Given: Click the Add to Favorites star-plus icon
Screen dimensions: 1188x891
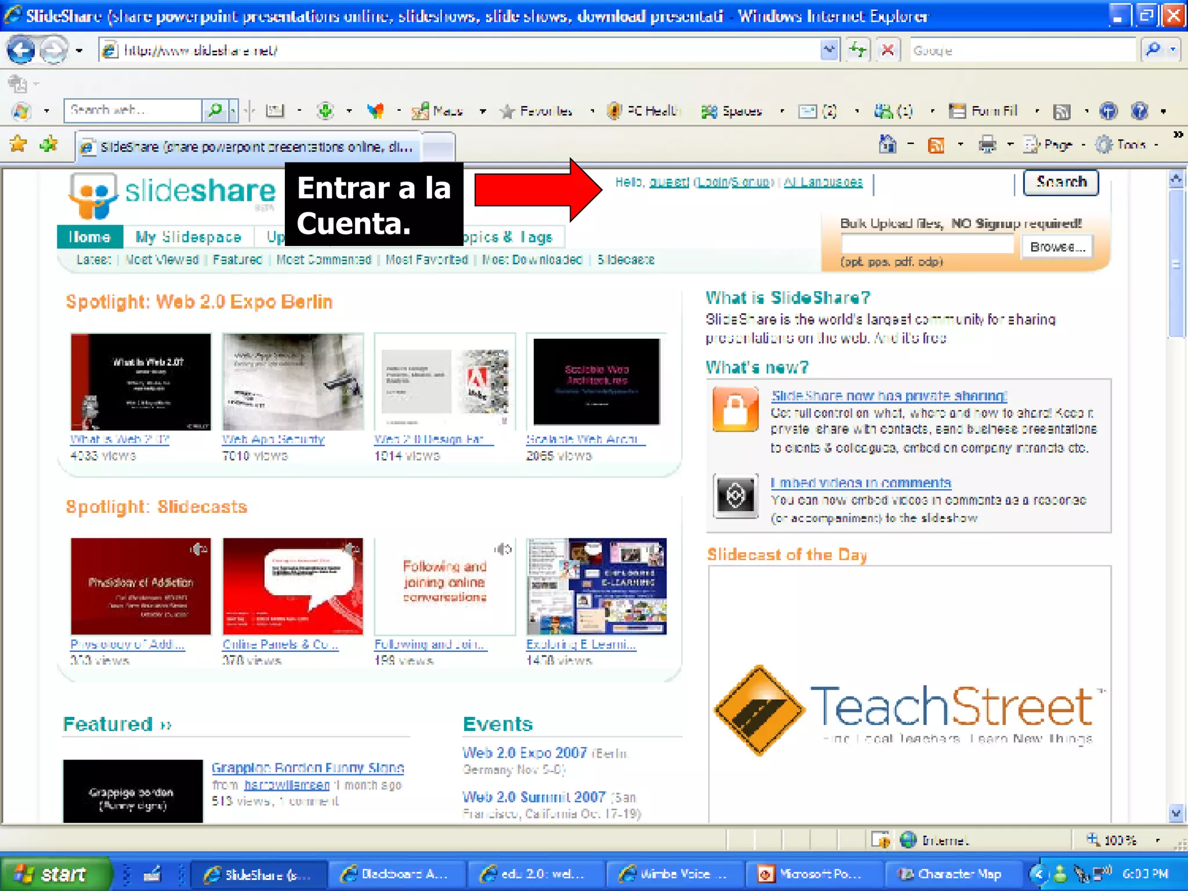Looking at the screenshot, I should click(x=49, y=144).
